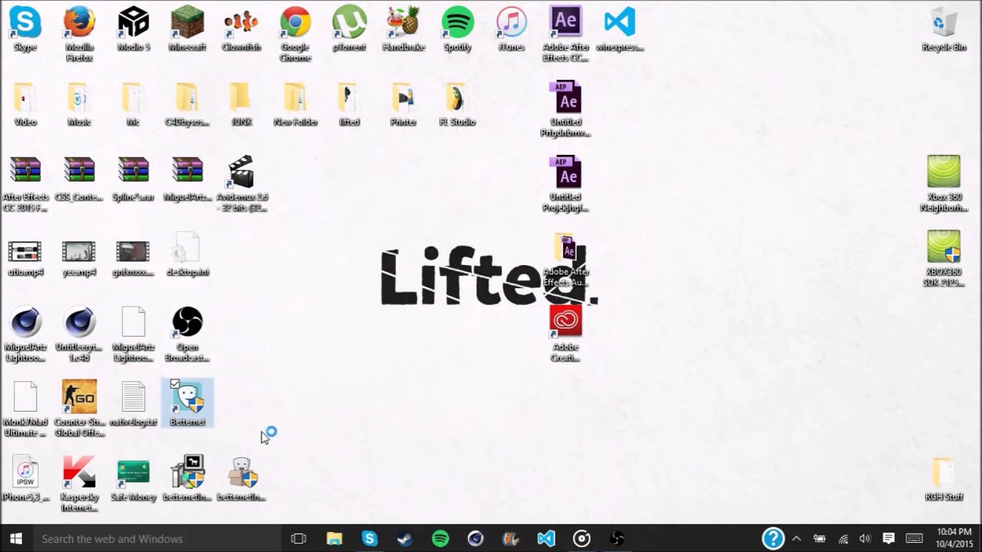Screen dimensions: 982x552
Task: Select the Monk7Mad Ultimate file
Action: pos(25,409)
